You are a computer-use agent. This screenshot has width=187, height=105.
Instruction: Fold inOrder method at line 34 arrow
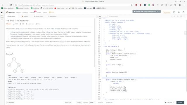pos(101,80)
